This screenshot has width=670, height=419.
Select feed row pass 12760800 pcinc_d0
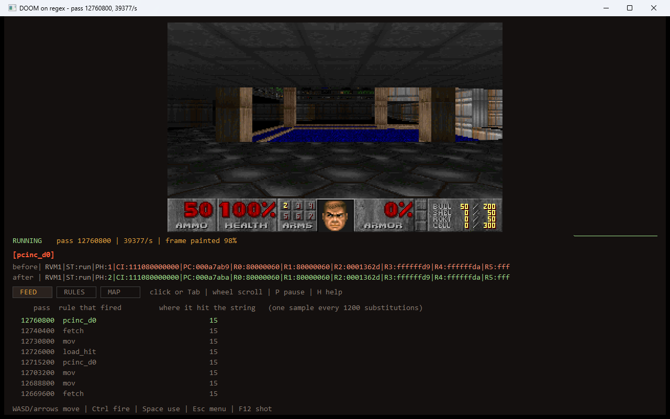pyautogui.click(x=119, y=321)
